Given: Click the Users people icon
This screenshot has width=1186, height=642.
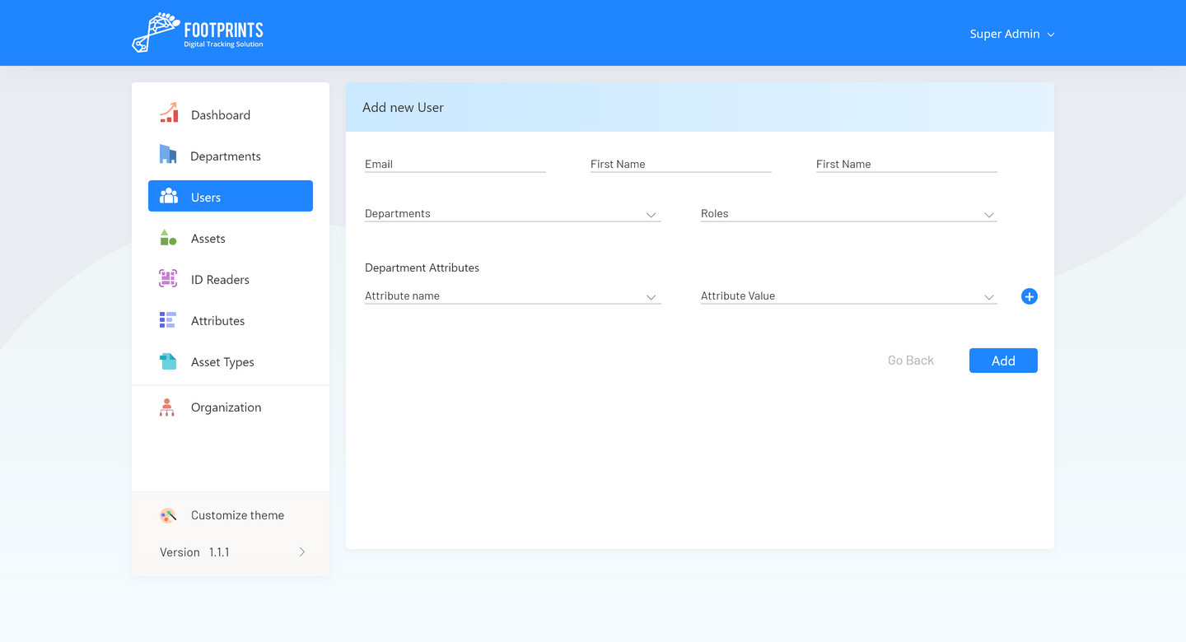Looking at the screenshot, I should (169, 196).
